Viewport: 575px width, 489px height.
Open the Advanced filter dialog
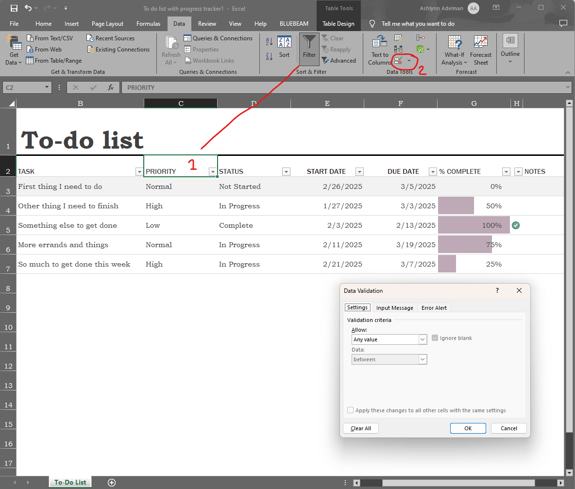[x=339, y=60]
